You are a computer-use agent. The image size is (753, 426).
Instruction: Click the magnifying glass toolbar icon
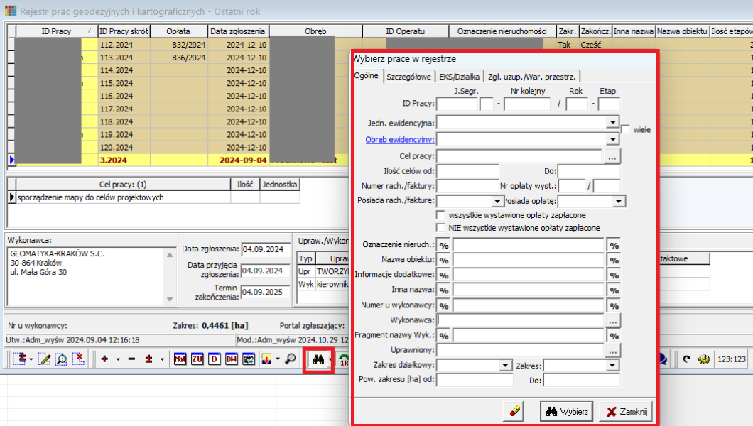click(x=290, y=359)
